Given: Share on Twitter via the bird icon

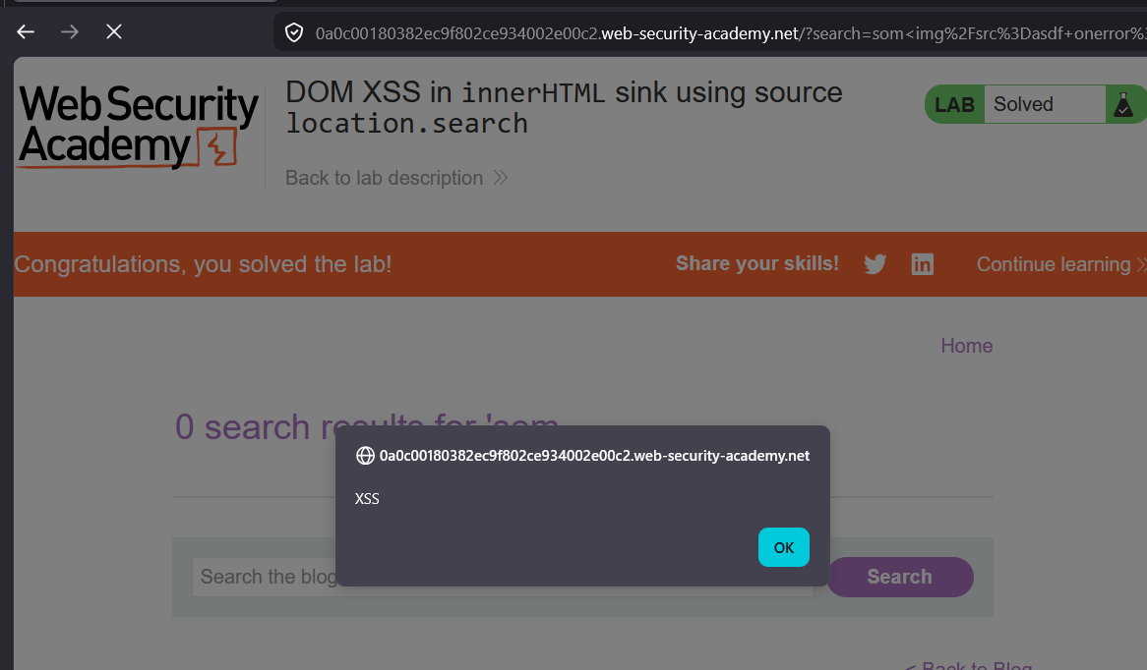Looking at the screenshot, I should click(875, 263).
